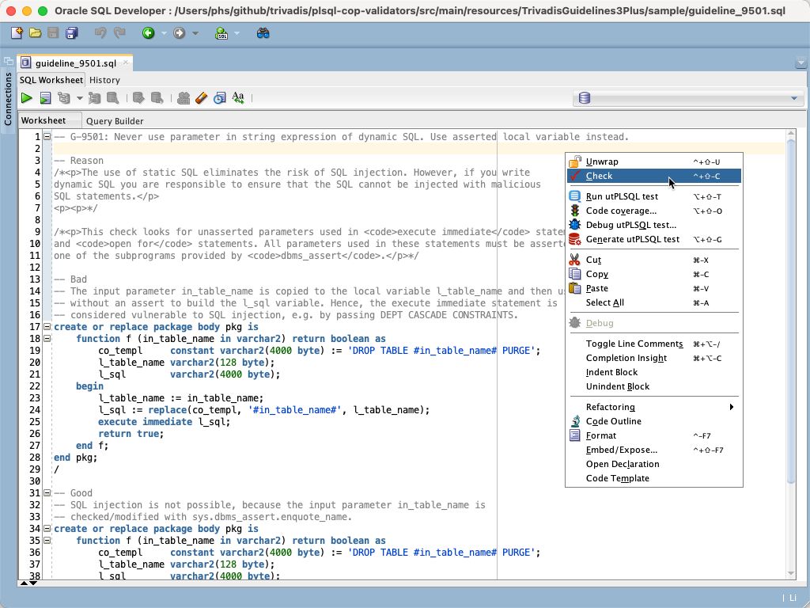This screenshot has height=608, width=810.
Task: Open SQL History with the clock icon
Action: [220, 97]
